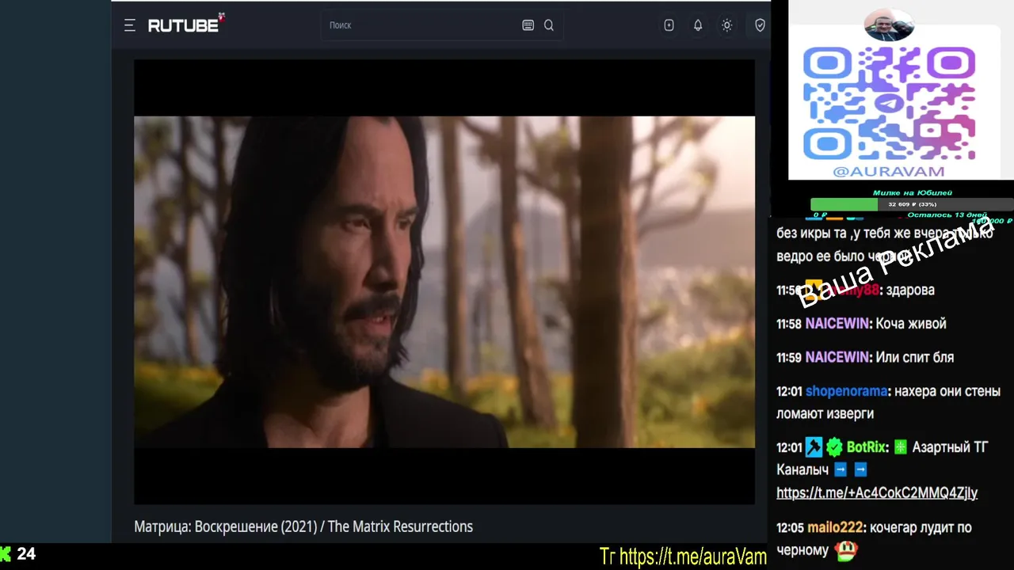
Task: Click the green viewer icon beside 24
Action: [6, 554]
